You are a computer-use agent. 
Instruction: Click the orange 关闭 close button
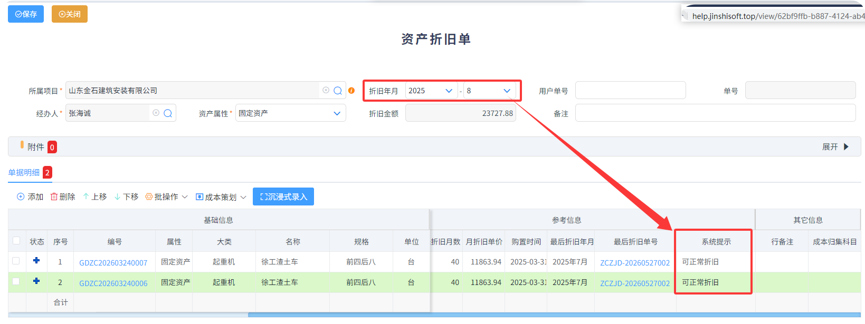coord(70,14)
